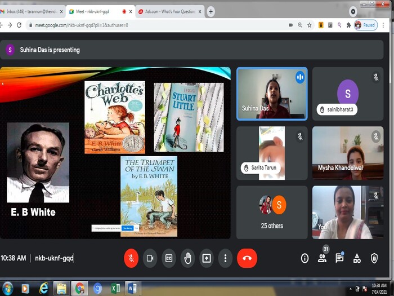Open the Activities panel
The height and width of the screenshot is (296, 394).
pyautogui.click(x=357, y=258)
